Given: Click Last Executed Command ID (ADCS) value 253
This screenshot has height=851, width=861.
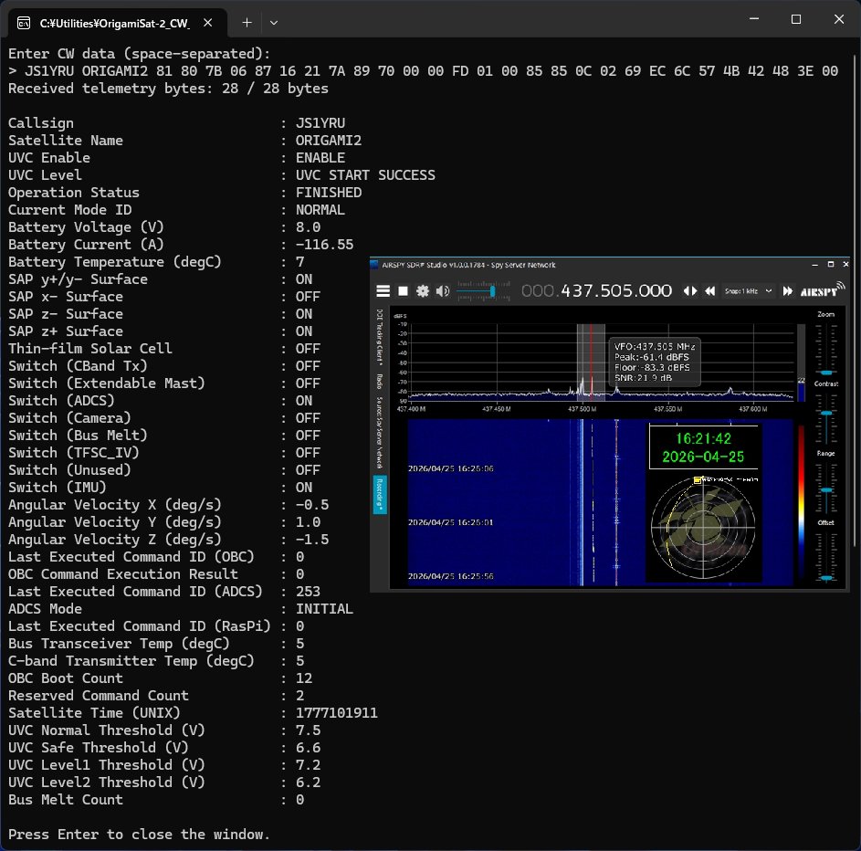Looking at the screenshot, I should click(x=308, y=592).
